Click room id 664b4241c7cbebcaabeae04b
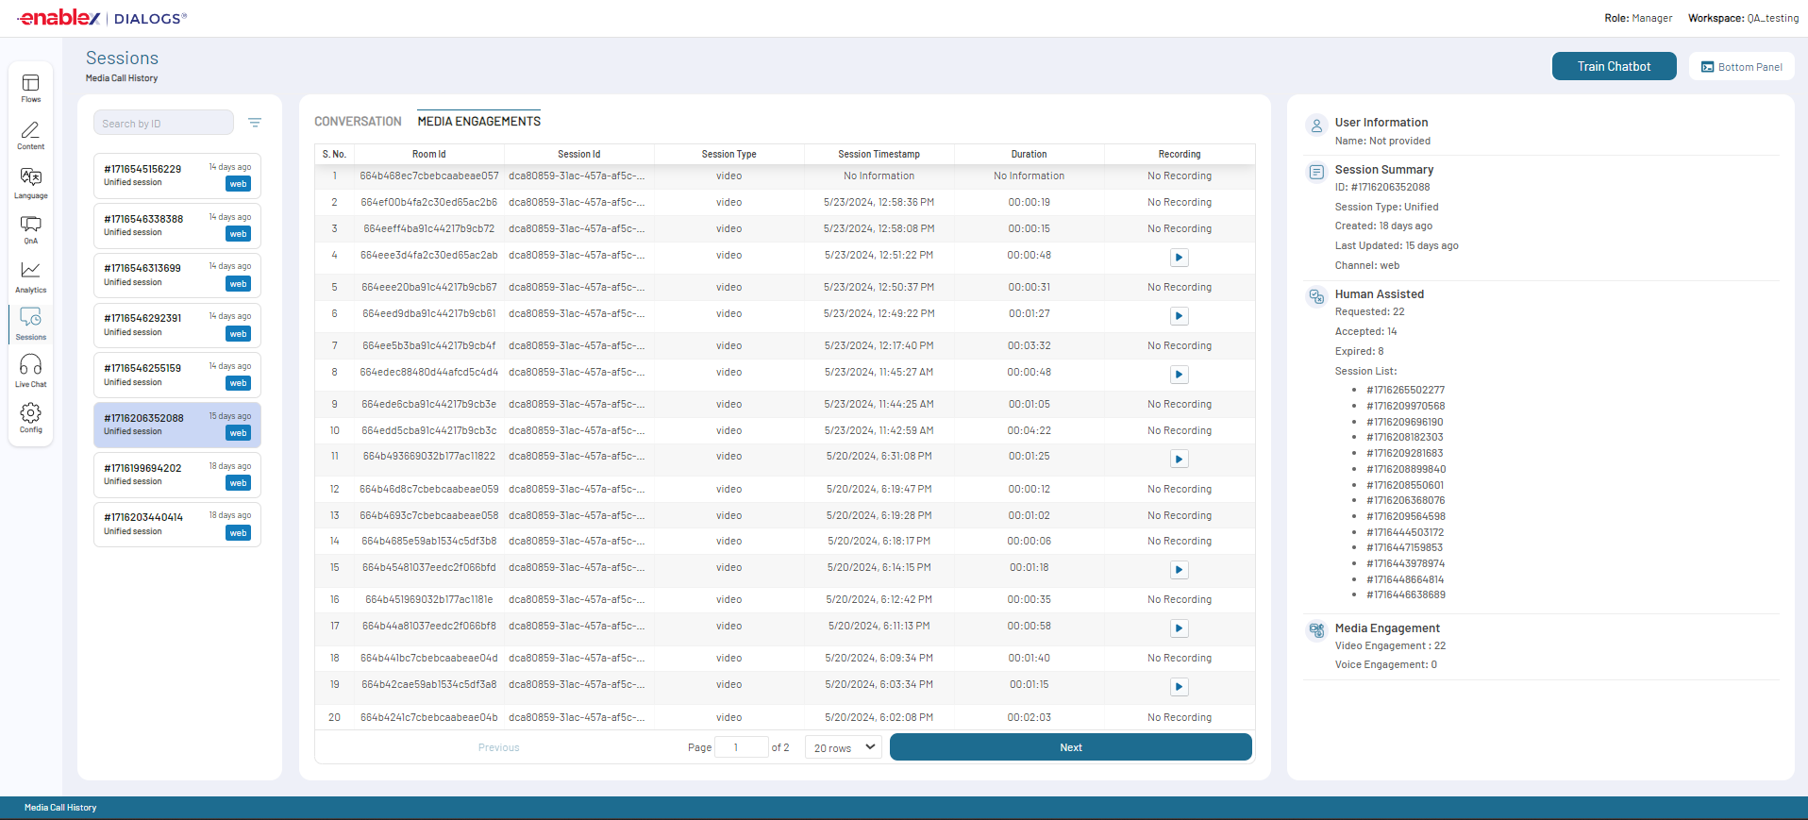The height and width of the screenshot is (820, 1808). click(429, 717)
